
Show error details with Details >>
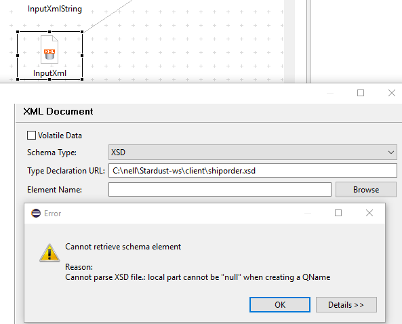pos(346,305)
